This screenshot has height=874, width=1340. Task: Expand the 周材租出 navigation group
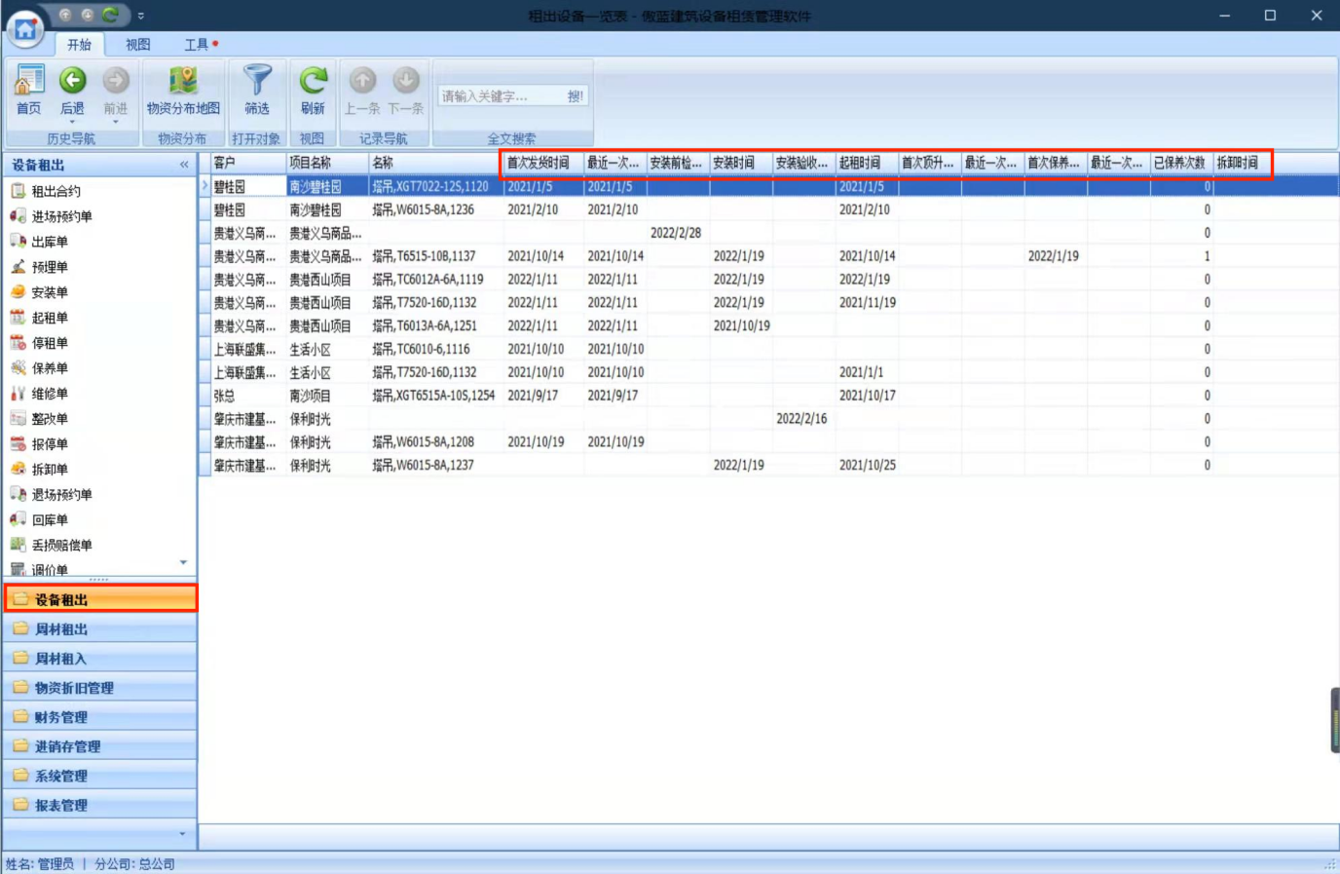pos(61,629)
